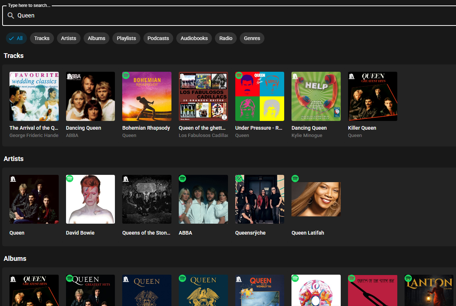The width and height of the screenshot is (456, 306).
Task: Click the search magnifier icon
Action: pyautogui.click(x=11, y=16)
